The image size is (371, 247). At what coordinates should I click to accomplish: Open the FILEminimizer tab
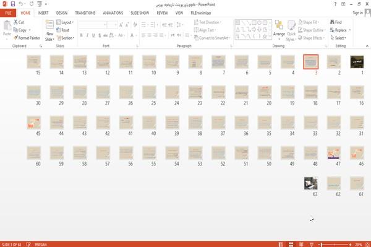pyautogui.click(x=201, y=13)
